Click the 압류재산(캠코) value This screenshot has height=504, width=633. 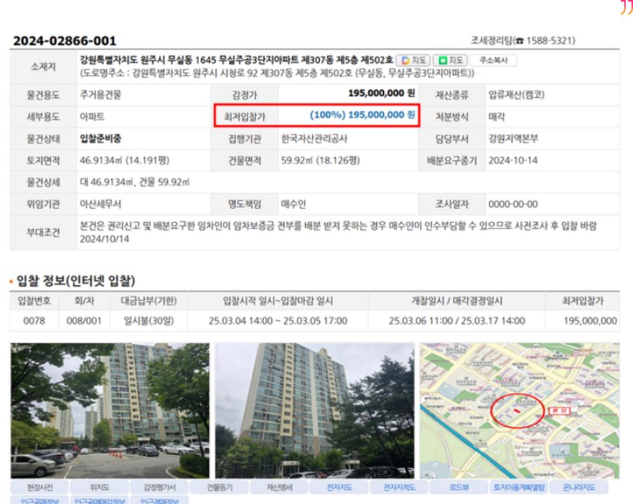tap(516, 95)
